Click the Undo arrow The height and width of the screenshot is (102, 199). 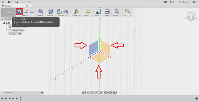point(22,2)
